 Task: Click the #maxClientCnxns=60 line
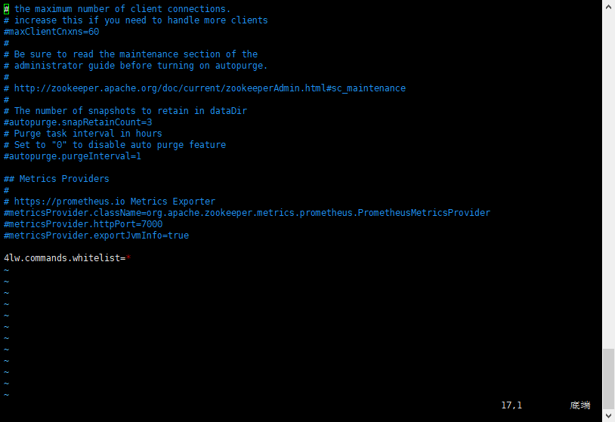tap(51, 32)
